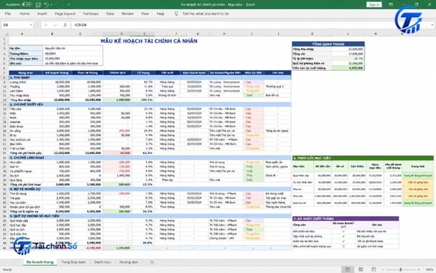Expand the formula bar chevron

[x=432, y=25]
